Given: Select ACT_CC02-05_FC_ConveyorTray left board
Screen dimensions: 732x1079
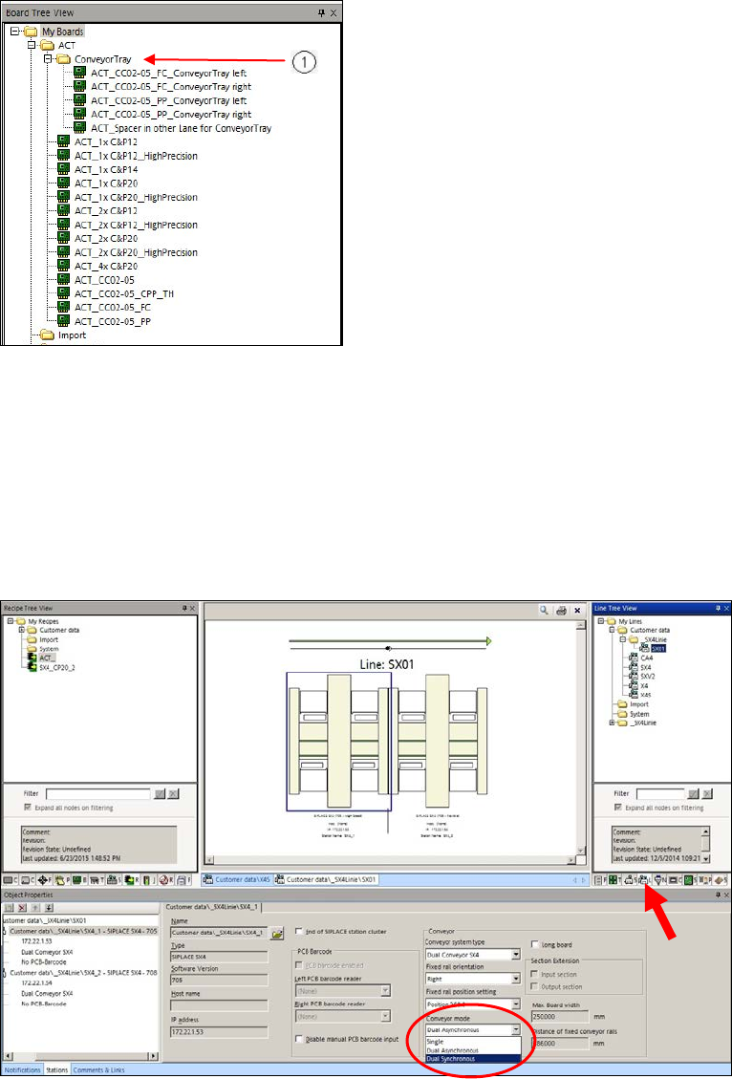Looking at the screenshot, I should click(168, 73).
